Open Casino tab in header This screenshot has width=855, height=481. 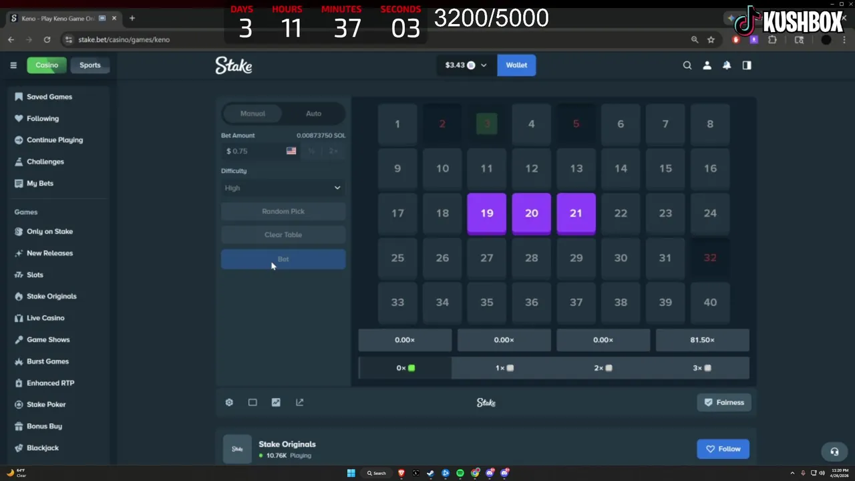tap(47, 65)
